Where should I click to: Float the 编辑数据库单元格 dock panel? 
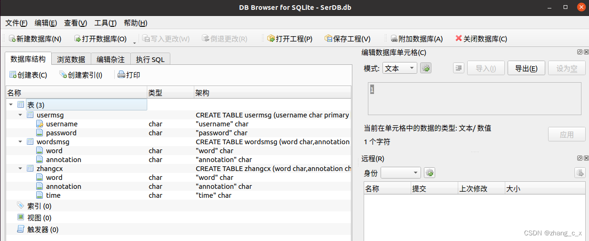(x=580, y=52)
